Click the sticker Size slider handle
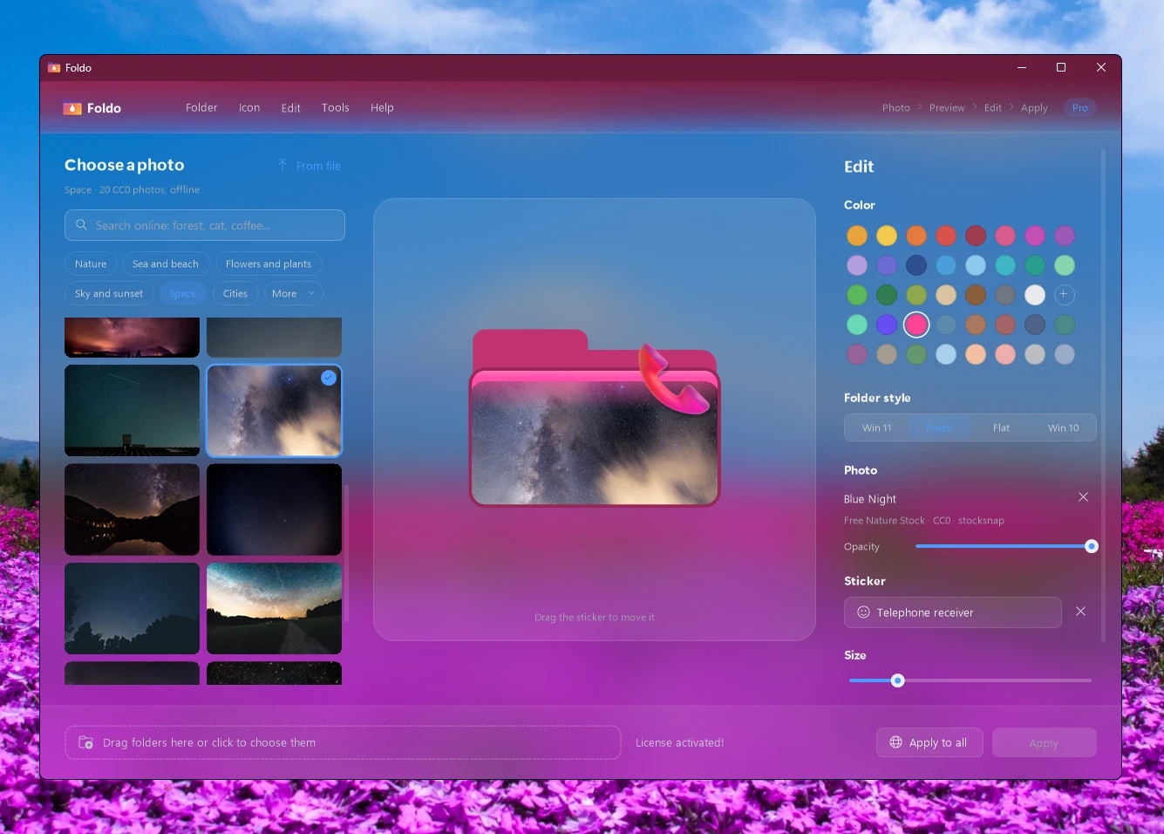 897,680
